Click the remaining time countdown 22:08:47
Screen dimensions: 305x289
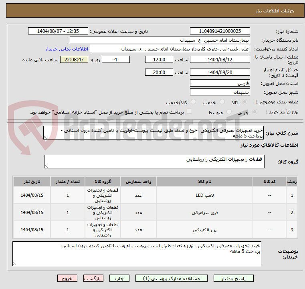point(74,59)
